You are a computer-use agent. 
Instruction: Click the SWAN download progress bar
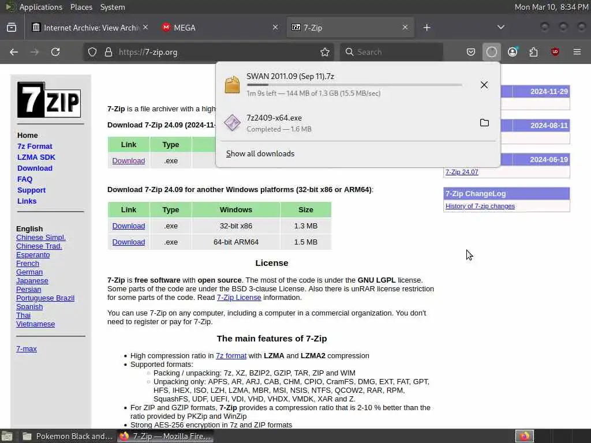(x=354, y=85)
